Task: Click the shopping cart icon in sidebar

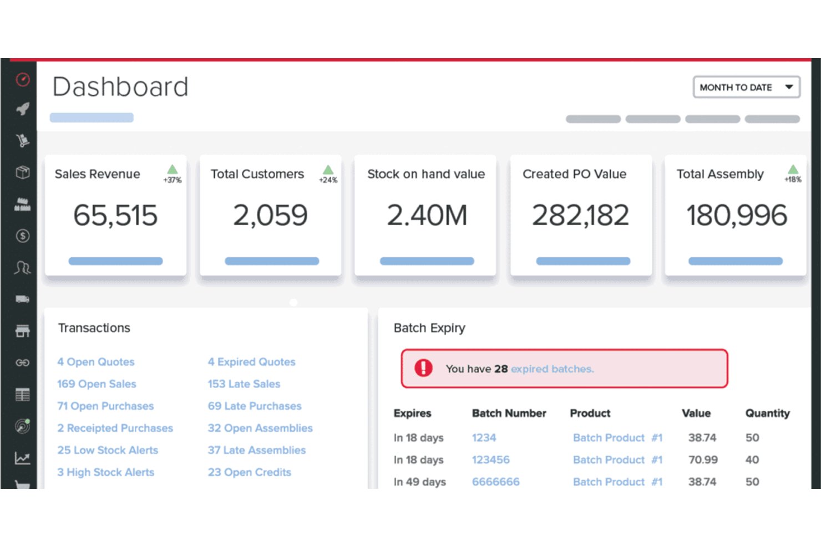Action: point(23,484)
